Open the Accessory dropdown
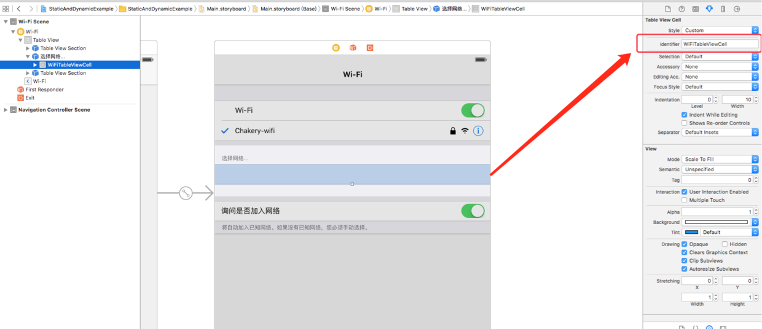Screen dimensions: 762x329 720,66
